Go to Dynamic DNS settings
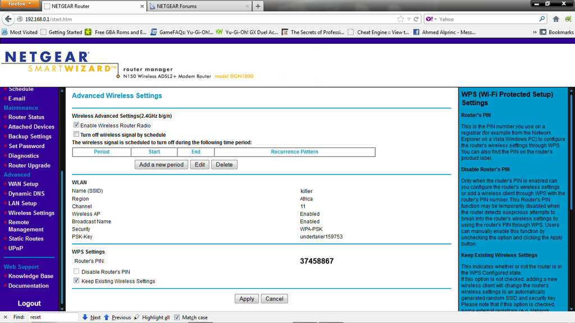The image size is (575, 323). point(26,193)
